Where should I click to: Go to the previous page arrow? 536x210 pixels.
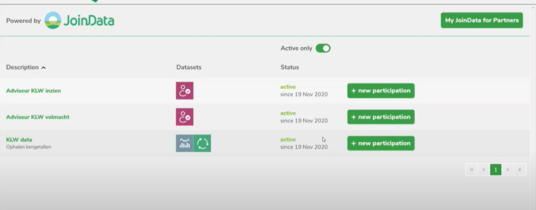483,170
